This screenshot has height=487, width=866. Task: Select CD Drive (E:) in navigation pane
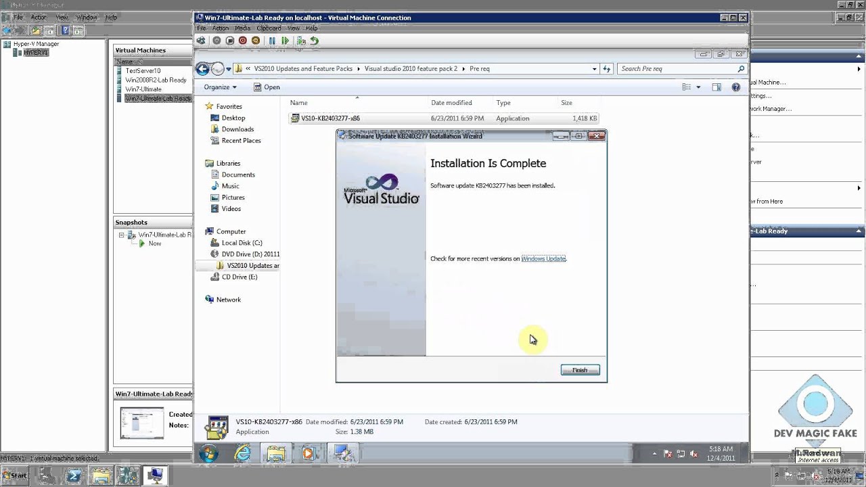pyautogui.click(x=233, y=277)
